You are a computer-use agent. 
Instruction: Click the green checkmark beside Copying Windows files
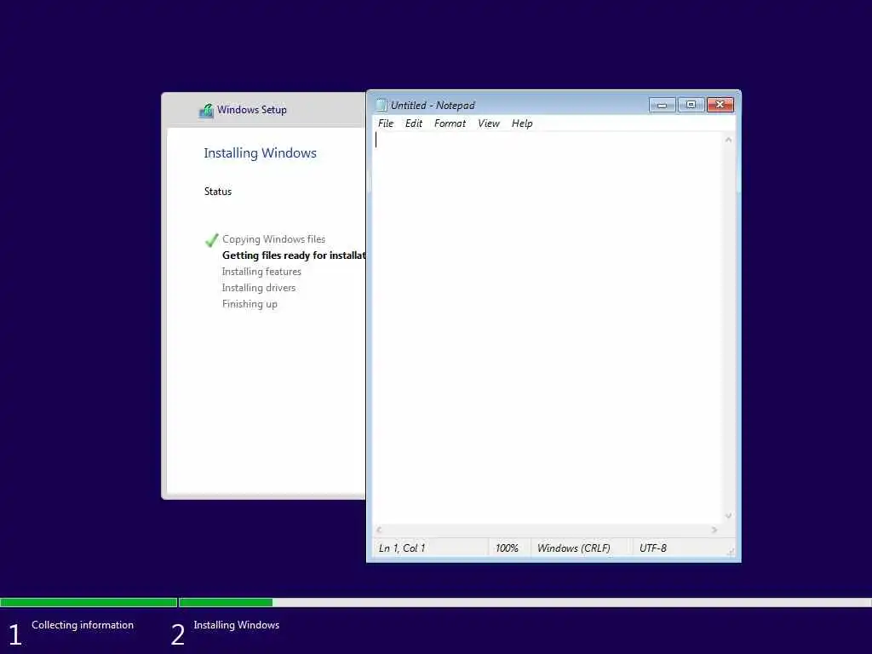(211, 239)
